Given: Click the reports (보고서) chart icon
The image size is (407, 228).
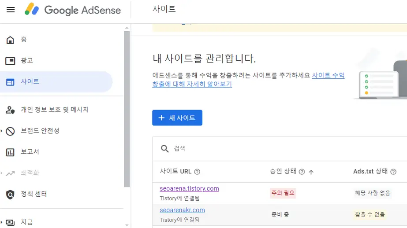Looking at the screenshot, I should (x=10, y=152).
